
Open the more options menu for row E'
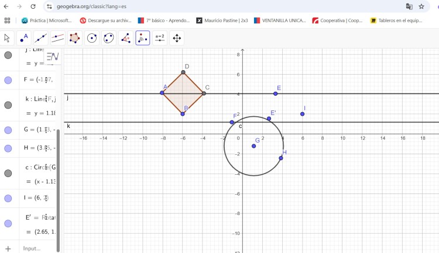[x=46, y=217]
